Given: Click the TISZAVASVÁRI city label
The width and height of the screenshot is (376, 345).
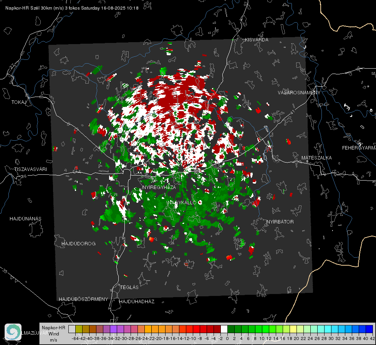Looking at the screenshot, I should click(30, 169).
